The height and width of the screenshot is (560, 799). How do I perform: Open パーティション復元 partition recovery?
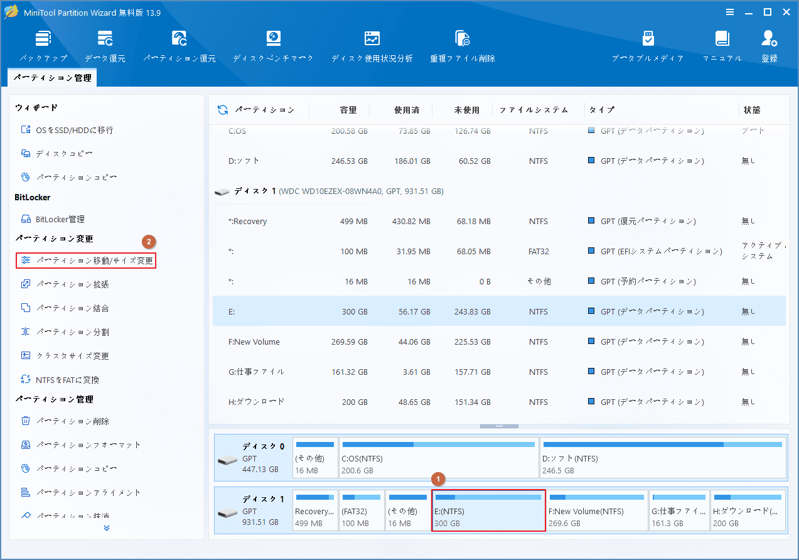(180, 46)
